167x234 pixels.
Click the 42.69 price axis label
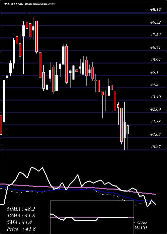[156, 109]
